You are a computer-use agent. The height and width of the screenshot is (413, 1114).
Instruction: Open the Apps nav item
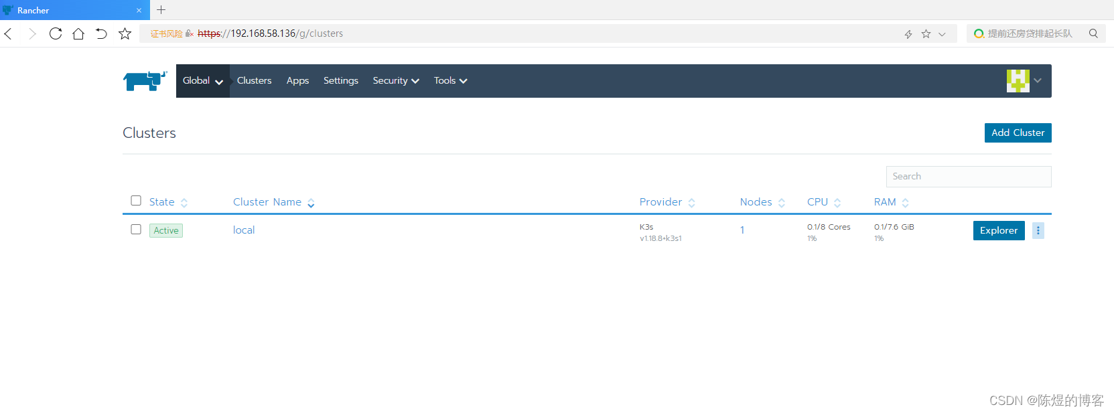[x=297, y=80]
